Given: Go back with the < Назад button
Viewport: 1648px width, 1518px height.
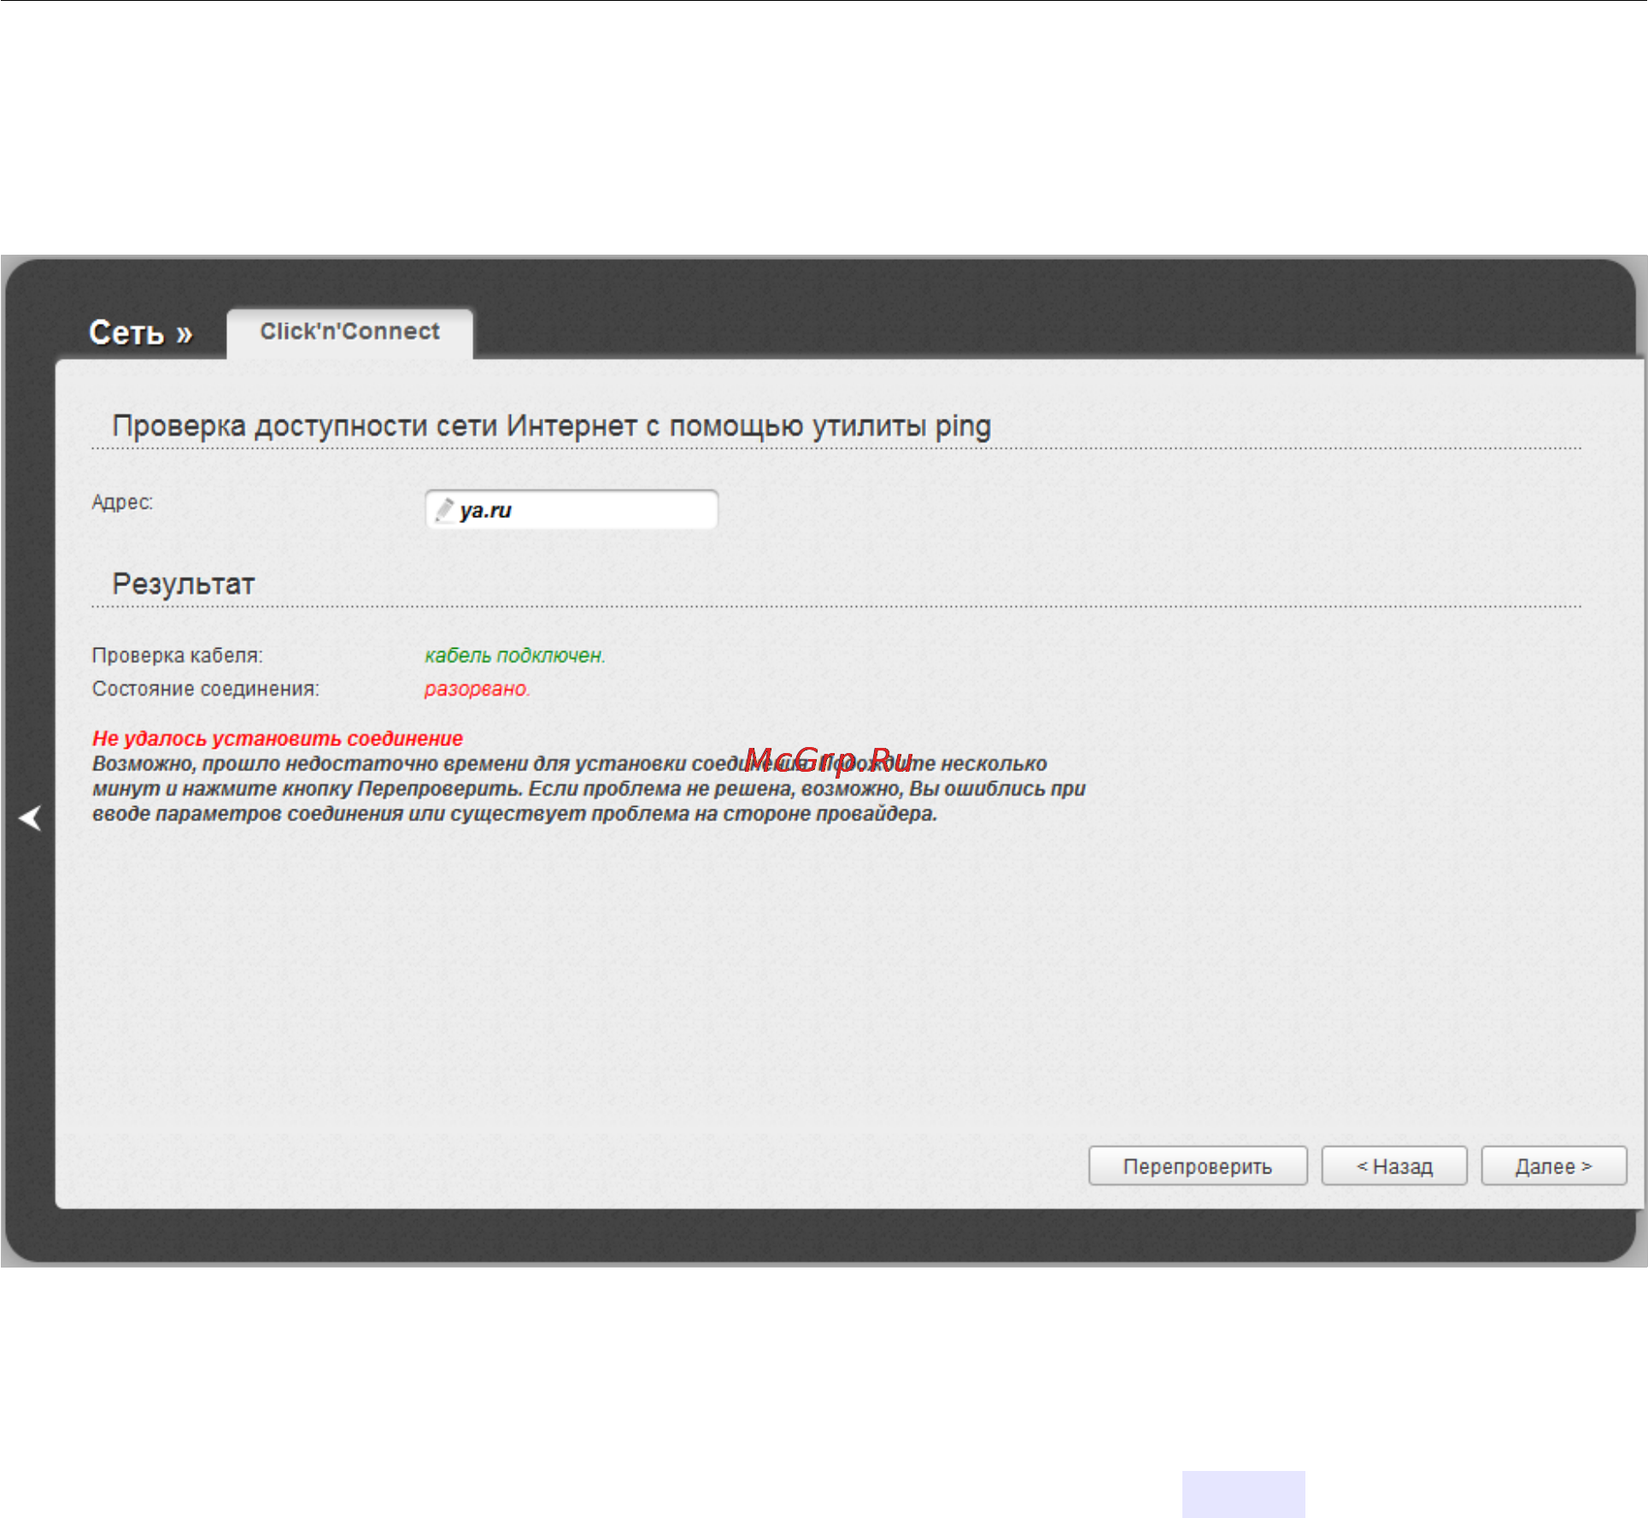Looking at the screenshot, I should [1394, 1166].
